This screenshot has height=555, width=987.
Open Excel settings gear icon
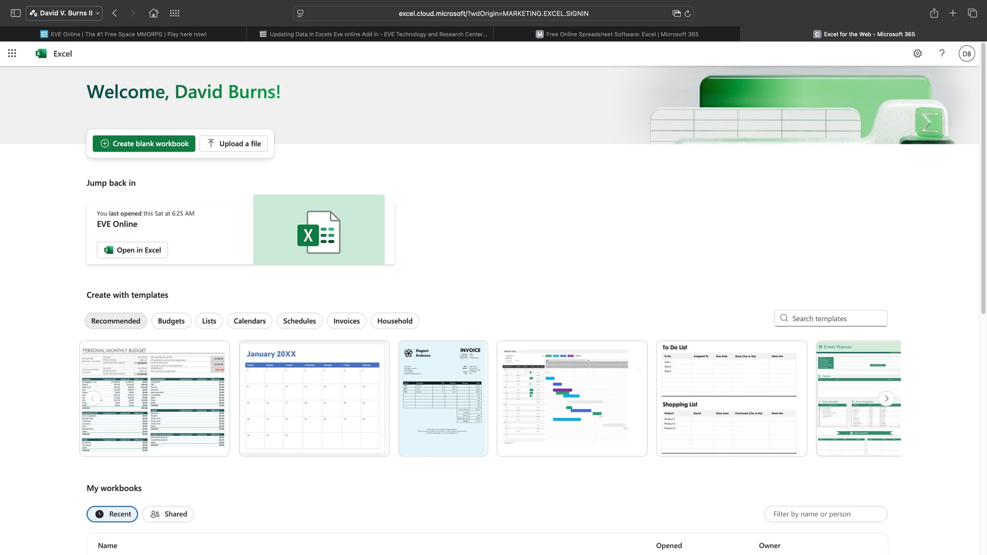[x=918, y=53]
